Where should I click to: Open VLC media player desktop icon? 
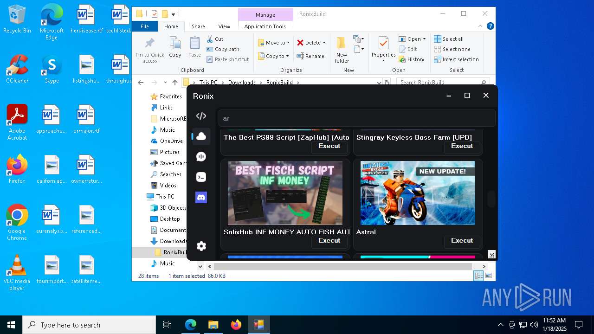pyautogui.click(x=17, y=273)
